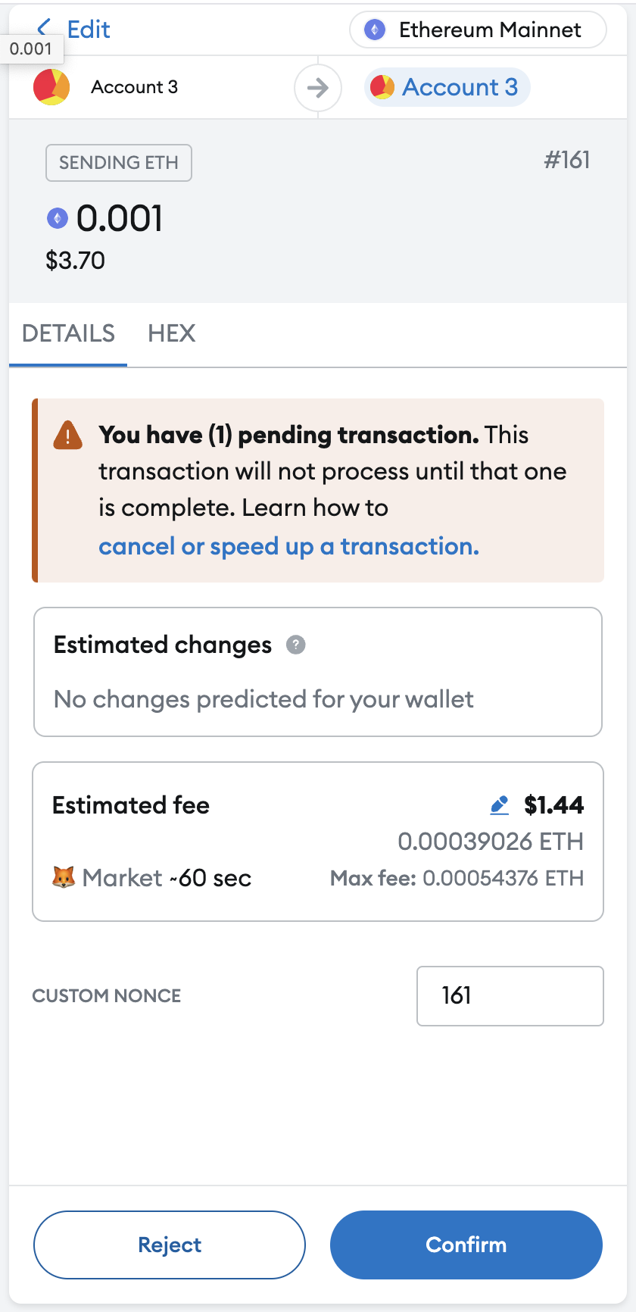
Task: Click the sender Account 3 avatar icon
Action: pyautogui.click(x=51, y=87)
